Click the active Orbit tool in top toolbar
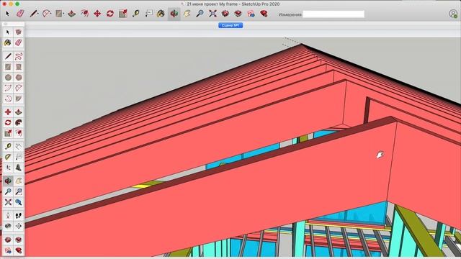Screen dimensions: 461x259 click(x=174, y=14)
